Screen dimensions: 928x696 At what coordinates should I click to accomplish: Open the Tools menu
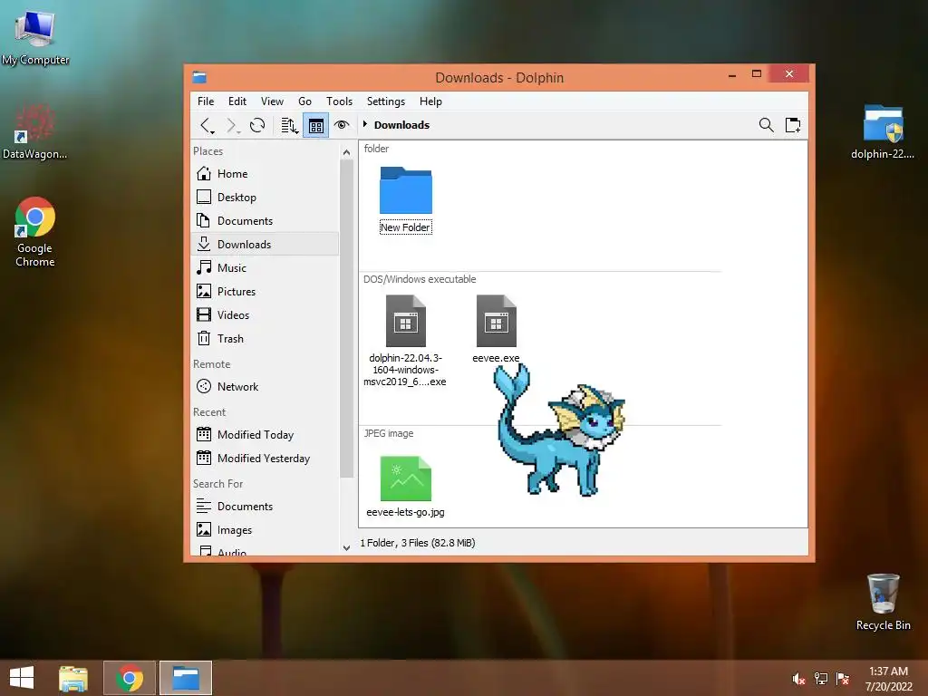pos(339,101)
